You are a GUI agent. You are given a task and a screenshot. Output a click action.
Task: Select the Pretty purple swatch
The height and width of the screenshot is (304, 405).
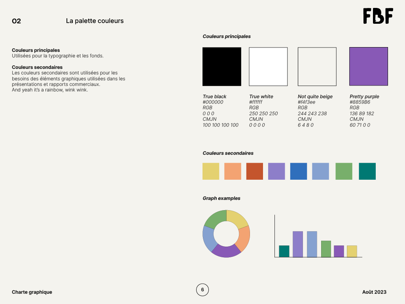click(369, 66)
